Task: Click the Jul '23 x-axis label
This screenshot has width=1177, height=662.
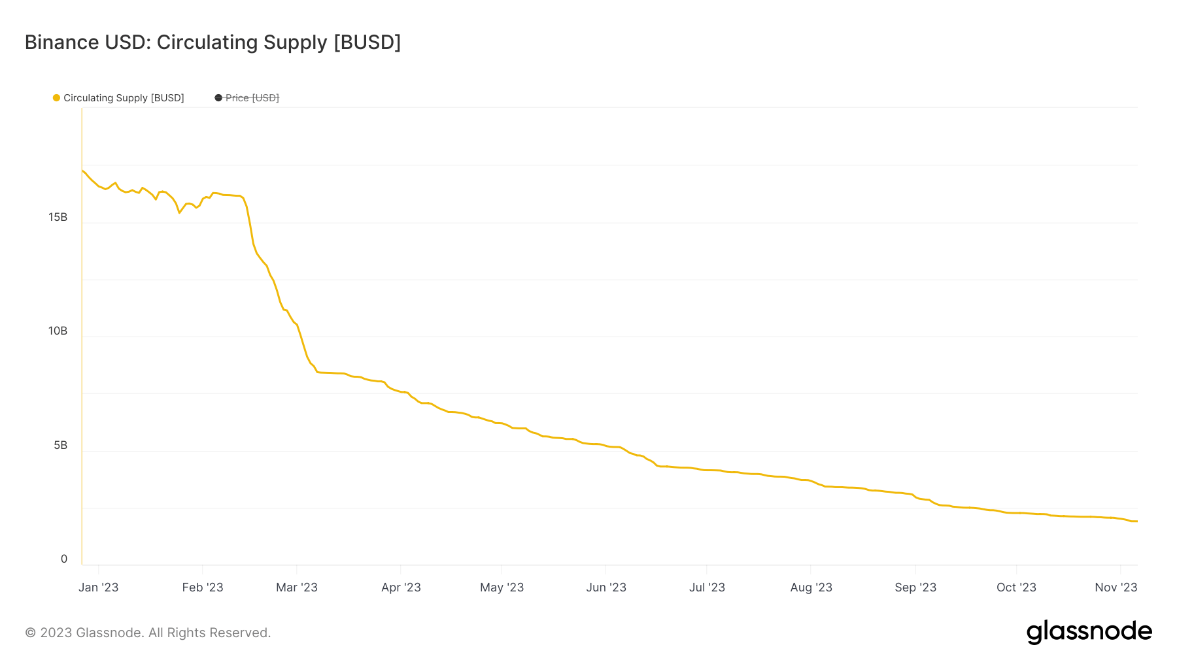Action: (x=707, y=588)
